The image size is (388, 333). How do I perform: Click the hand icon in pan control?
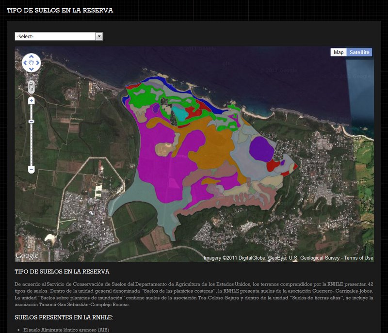point(32,63)
